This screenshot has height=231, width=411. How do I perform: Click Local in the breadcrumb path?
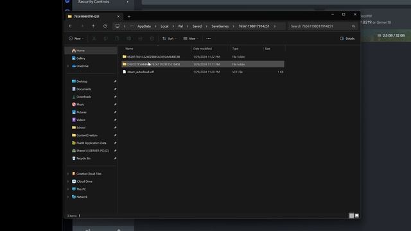164,26
